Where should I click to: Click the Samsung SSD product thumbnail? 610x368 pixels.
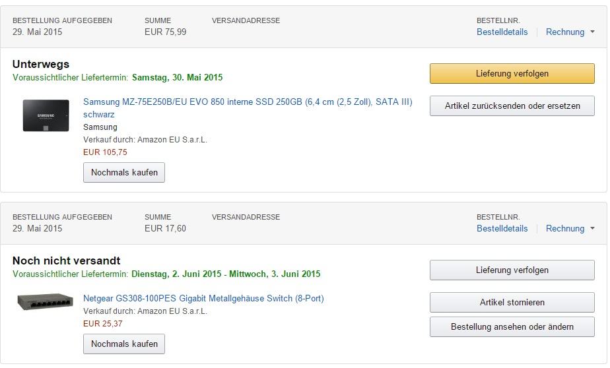pos(46,115)
